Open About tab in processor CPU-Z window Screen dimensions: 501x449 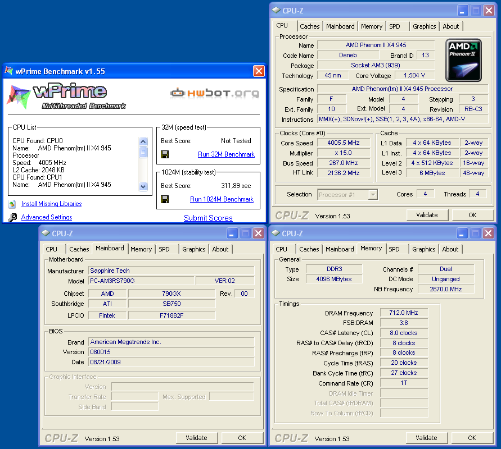coord(451,26)
